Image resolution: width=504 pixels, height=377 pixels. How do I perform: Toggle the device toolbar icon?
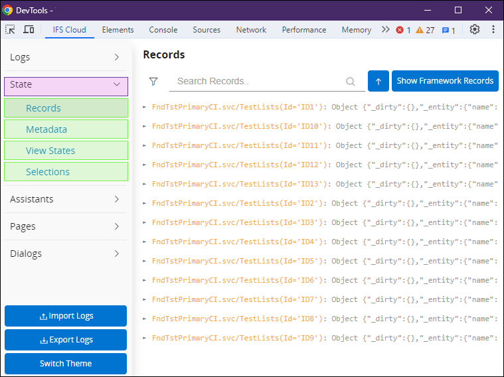29,30
